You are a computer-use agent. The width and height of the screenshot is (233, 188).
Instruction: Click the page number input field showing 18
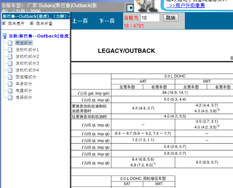150,18
